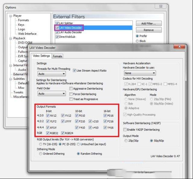Uncheck P210 output format
The height and width of the screenshot is (179, 193).
tap(77, 121)
